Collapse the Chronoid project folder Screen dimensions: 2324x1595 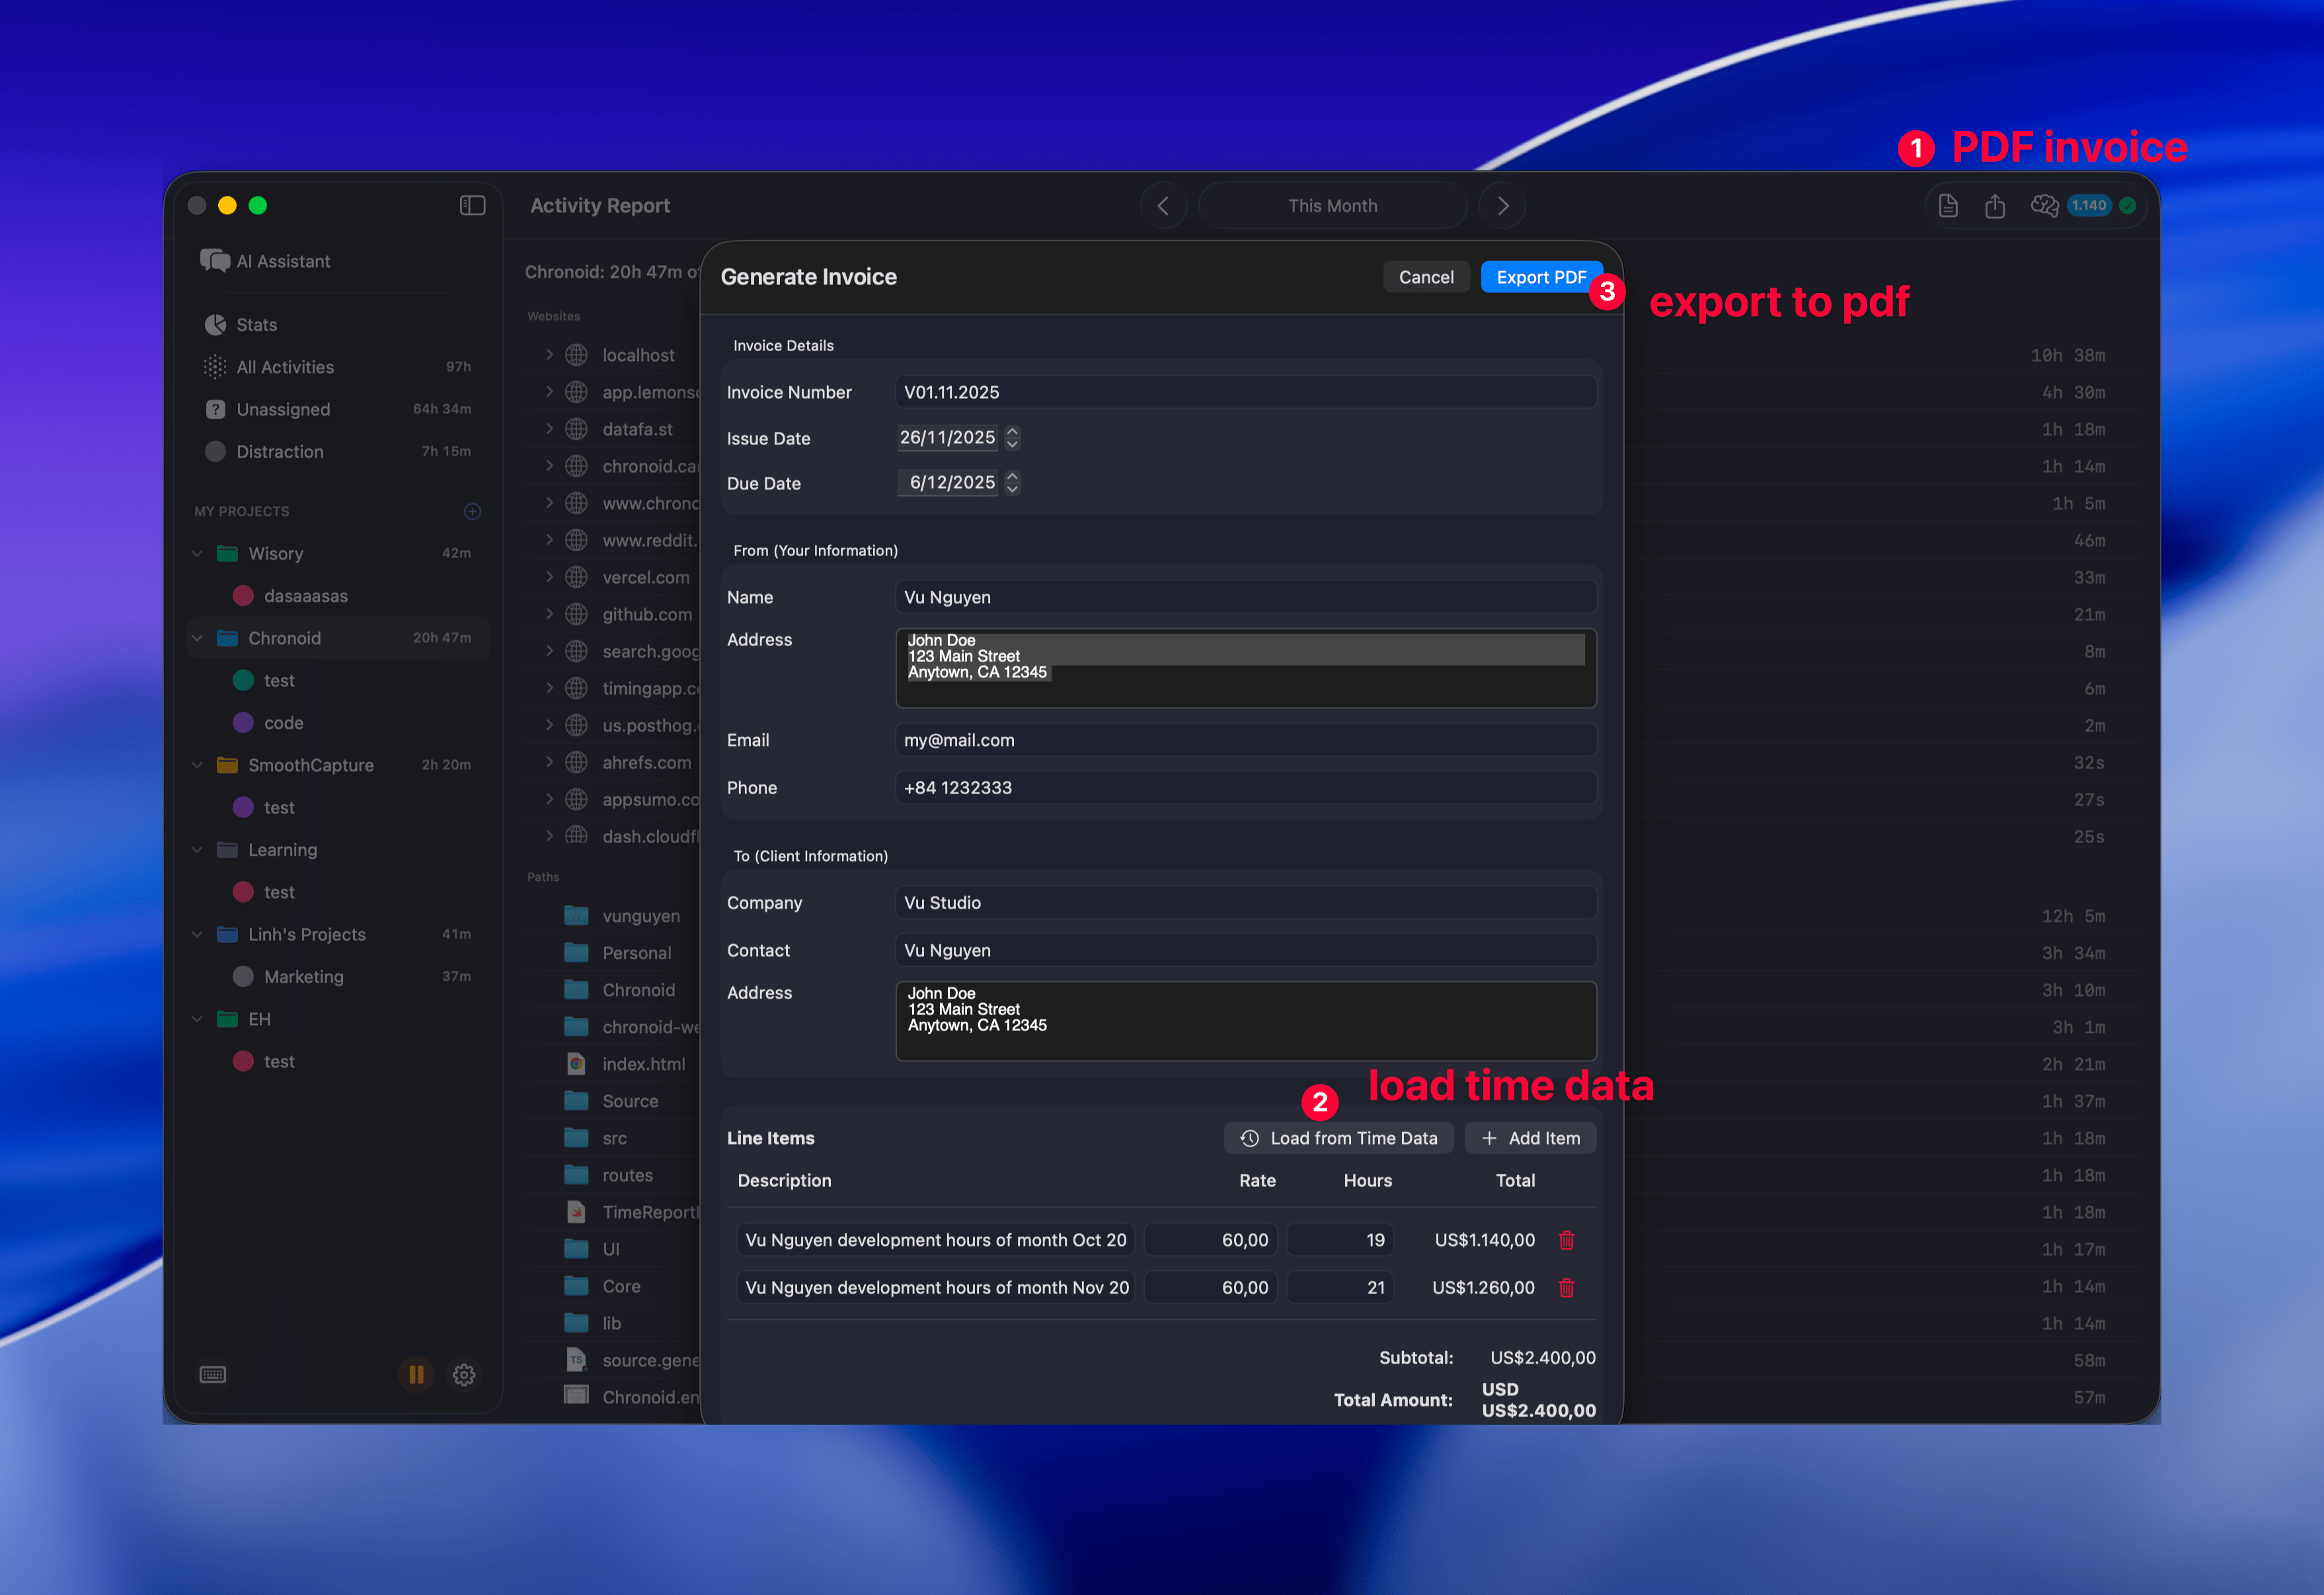coord(198,638)
